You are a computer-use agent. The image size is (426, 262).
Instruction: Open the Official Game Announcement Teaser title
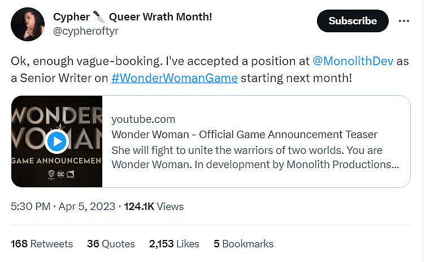coord(244,135)
